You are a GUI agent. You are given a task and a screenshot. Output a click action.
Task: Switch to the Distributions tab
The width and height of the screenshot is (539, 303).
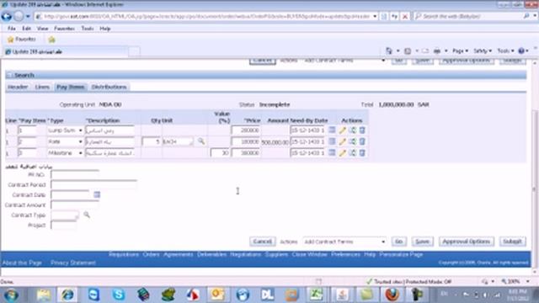pos(109,87)
